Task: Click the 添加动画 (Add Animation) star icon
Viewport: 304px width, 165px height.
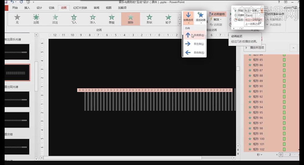Action: [x=201, y=15]
